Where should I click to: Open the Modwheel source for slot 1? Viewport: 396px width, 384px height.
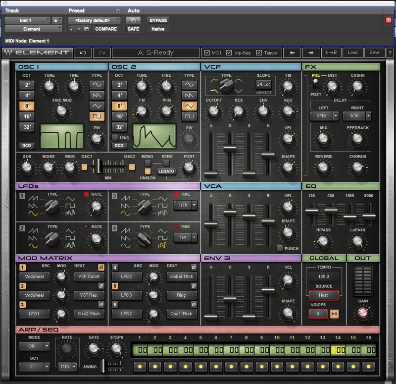point(34,276)
